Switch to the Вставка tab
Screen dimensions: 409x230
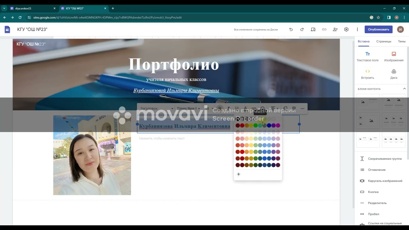(364, 42)
